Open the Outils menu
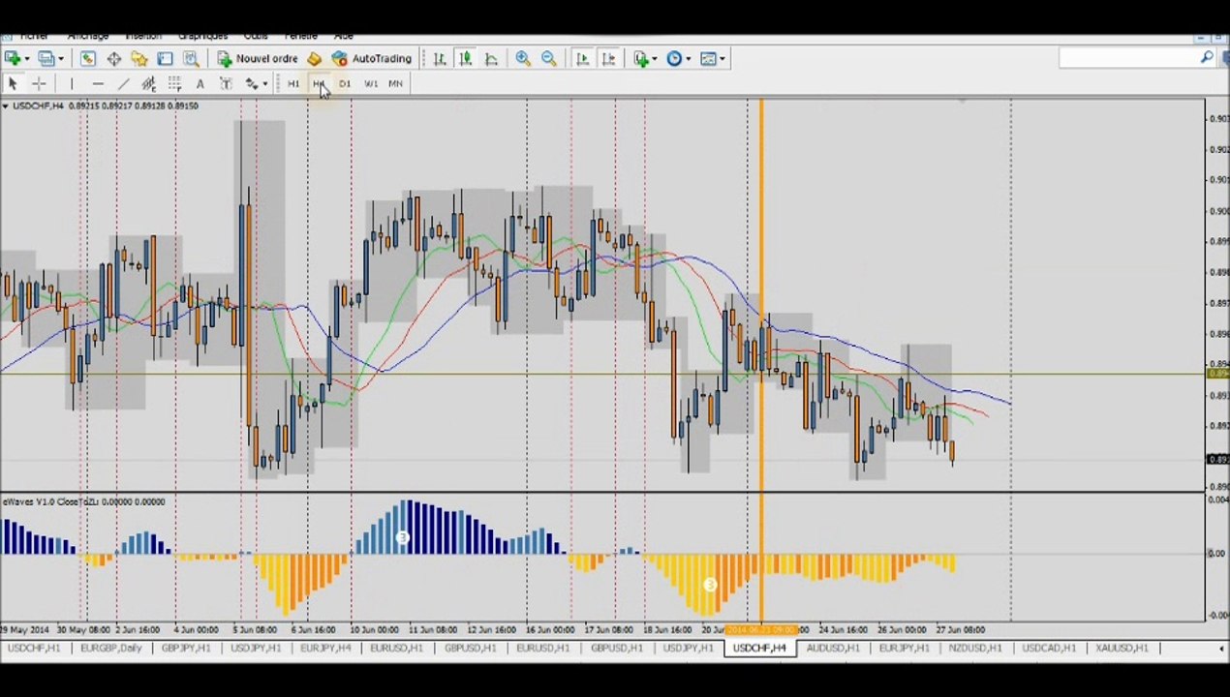The image size is (1230, 697). 256,36
